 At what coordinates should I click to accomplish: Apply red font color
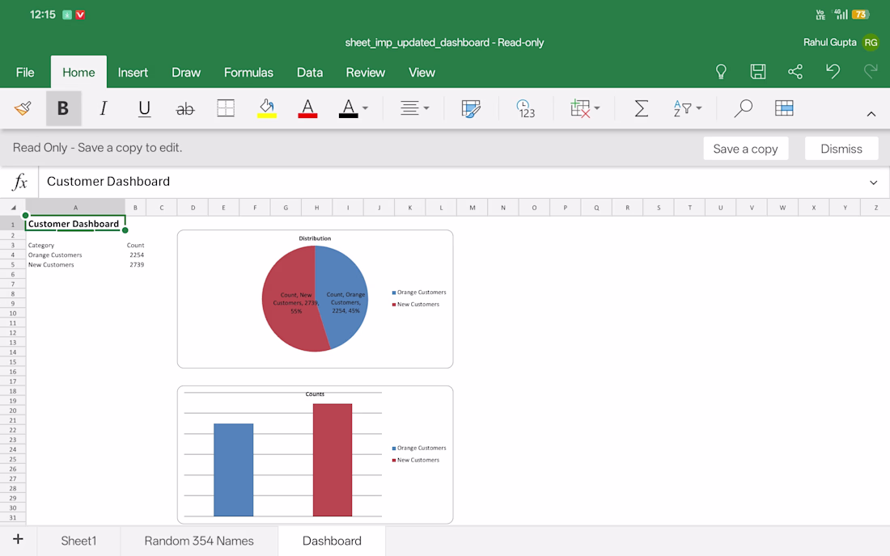307,107
